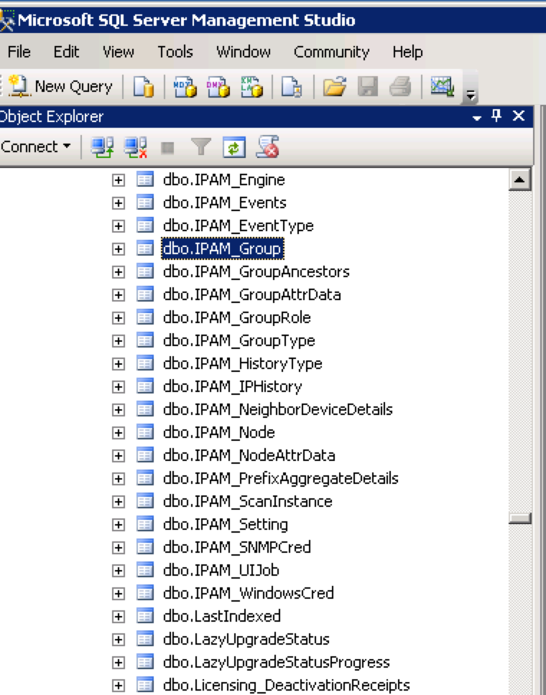Viewport: 546px width, 695px height.
Task: Click the Print icon in toolbar
Action: pyautogui.click(x=400, y=86)
